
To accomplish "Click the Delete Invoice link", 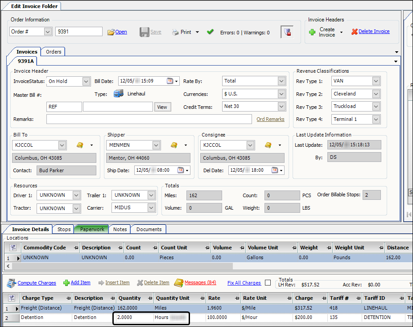I will (x=374, y=32).
